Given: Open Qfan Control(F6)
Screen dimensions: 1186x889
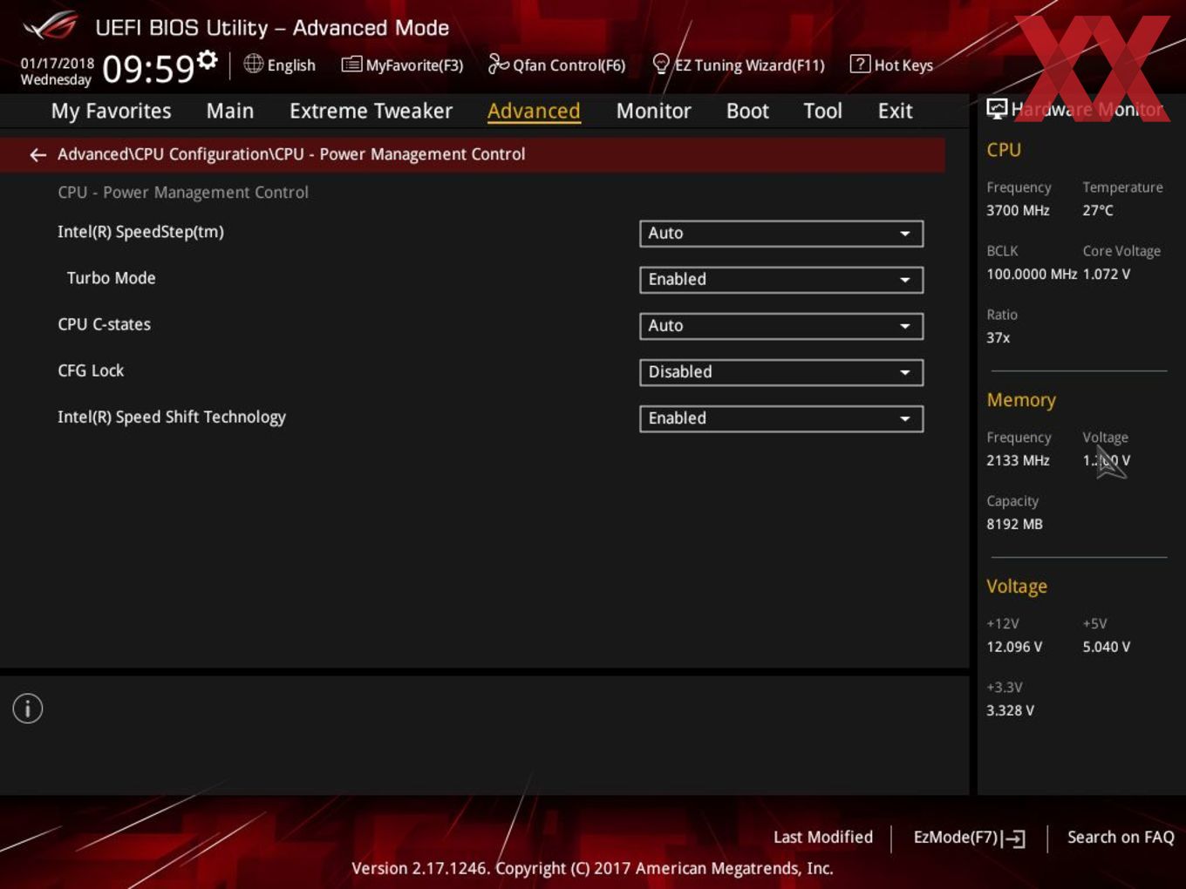Looking at the screenshot, I should click(x=557, y=64).
